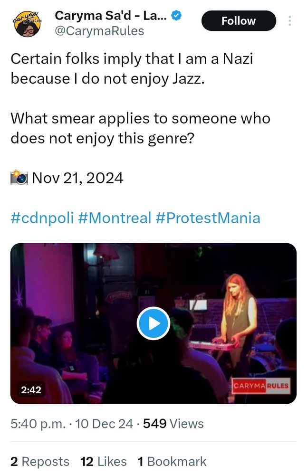The width and height of the screenshot is (307, 475).
Task: Click the @CarymaRules handle
Action: tap(101, 29)
